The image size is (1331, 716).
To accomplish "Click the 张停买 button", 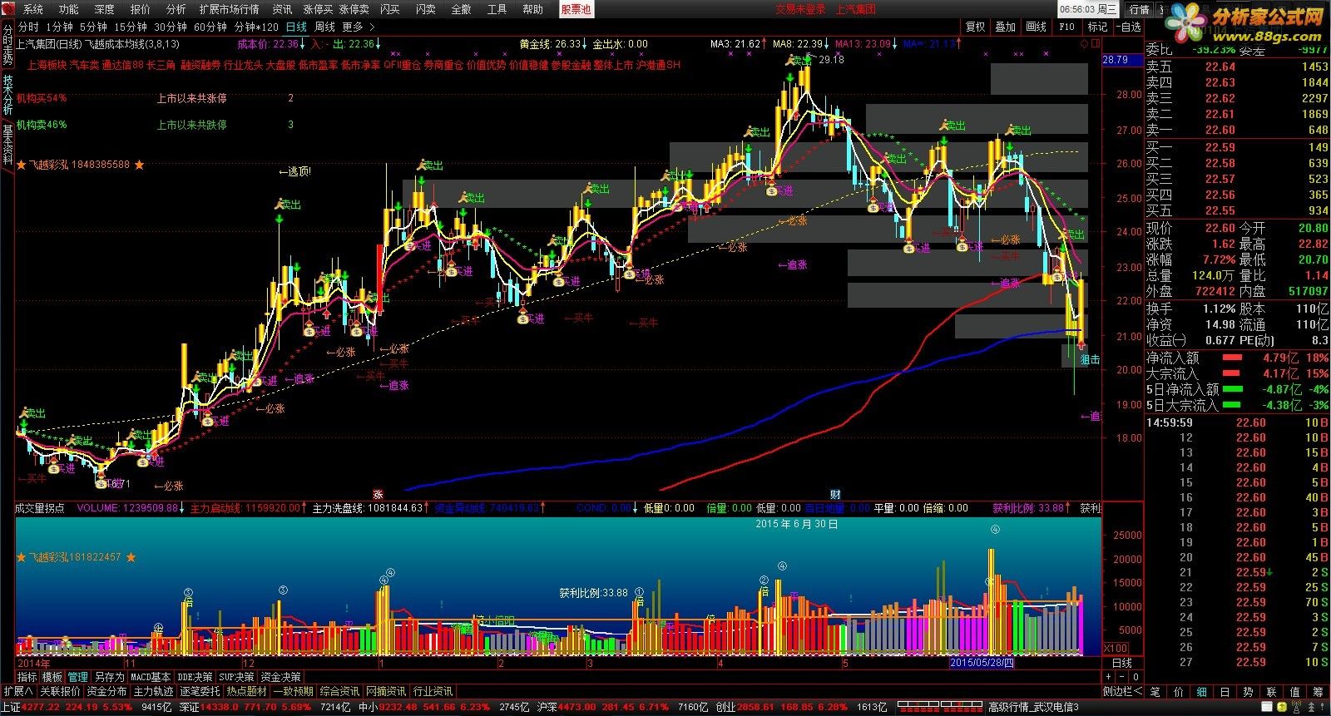I will (318, 9).
